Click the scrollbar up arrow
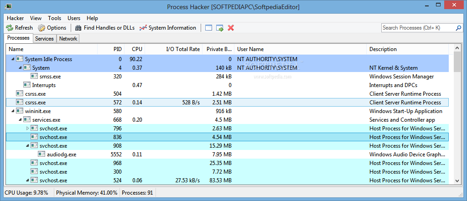 point(457,48)
